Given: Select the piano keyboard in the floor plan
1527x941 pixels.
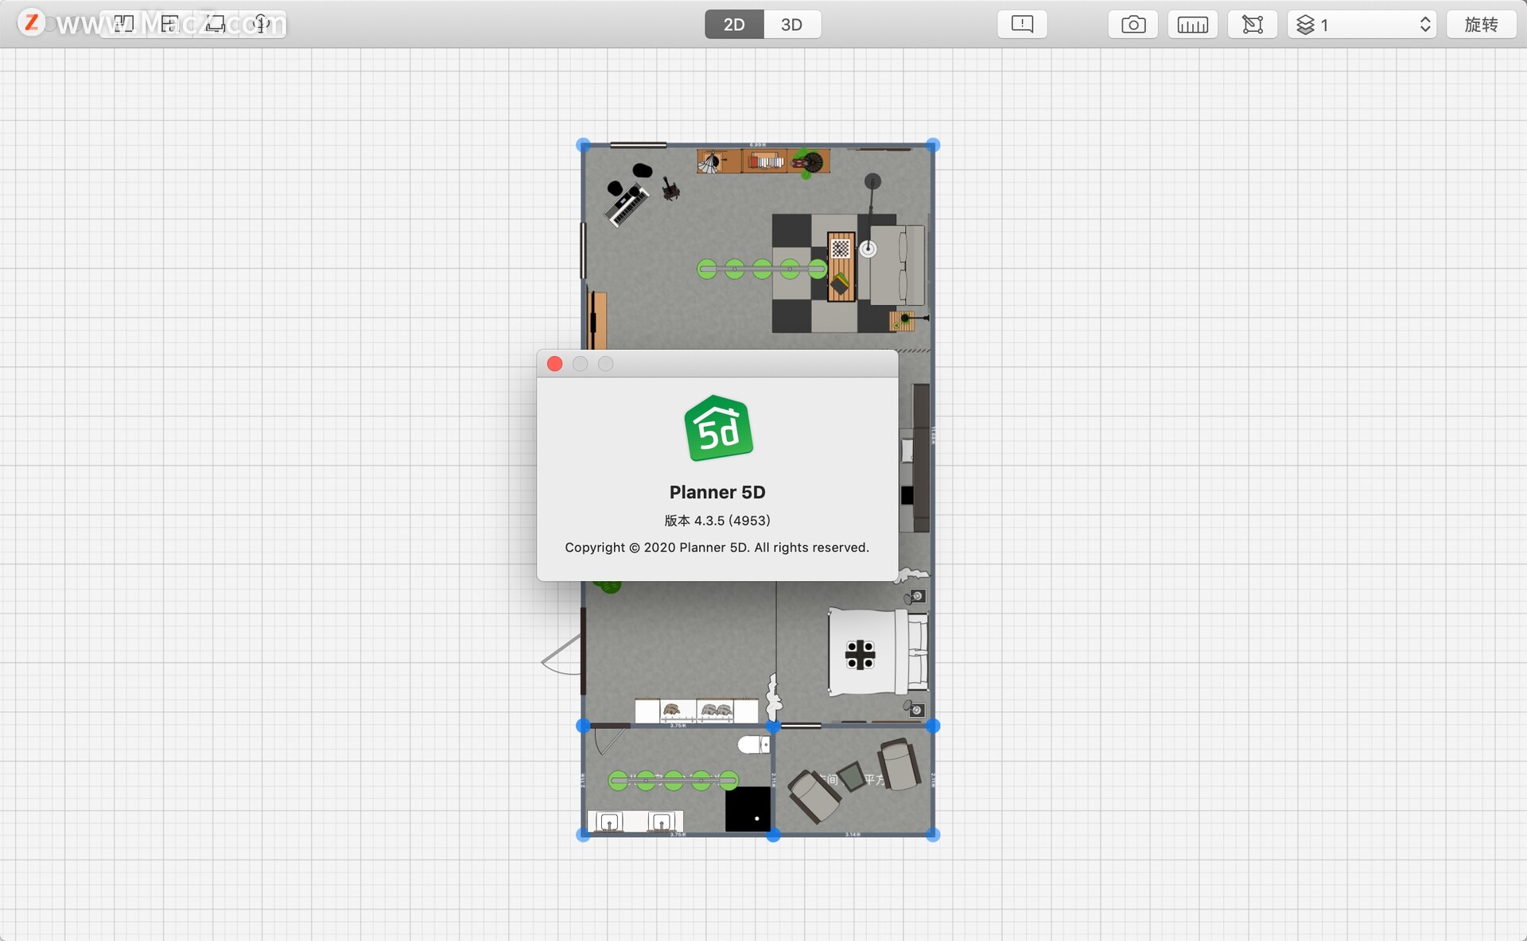Looking at the screenshot, I should click(x=628, y=205).
